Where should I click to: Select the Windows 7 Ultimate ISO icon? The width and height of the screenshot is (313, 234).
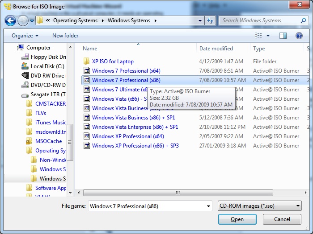87,89
